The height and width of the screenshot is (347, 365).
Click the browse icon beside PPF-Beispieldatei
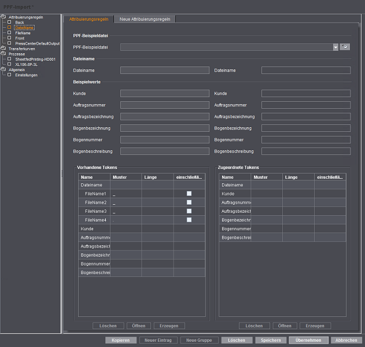pos(345,47)
